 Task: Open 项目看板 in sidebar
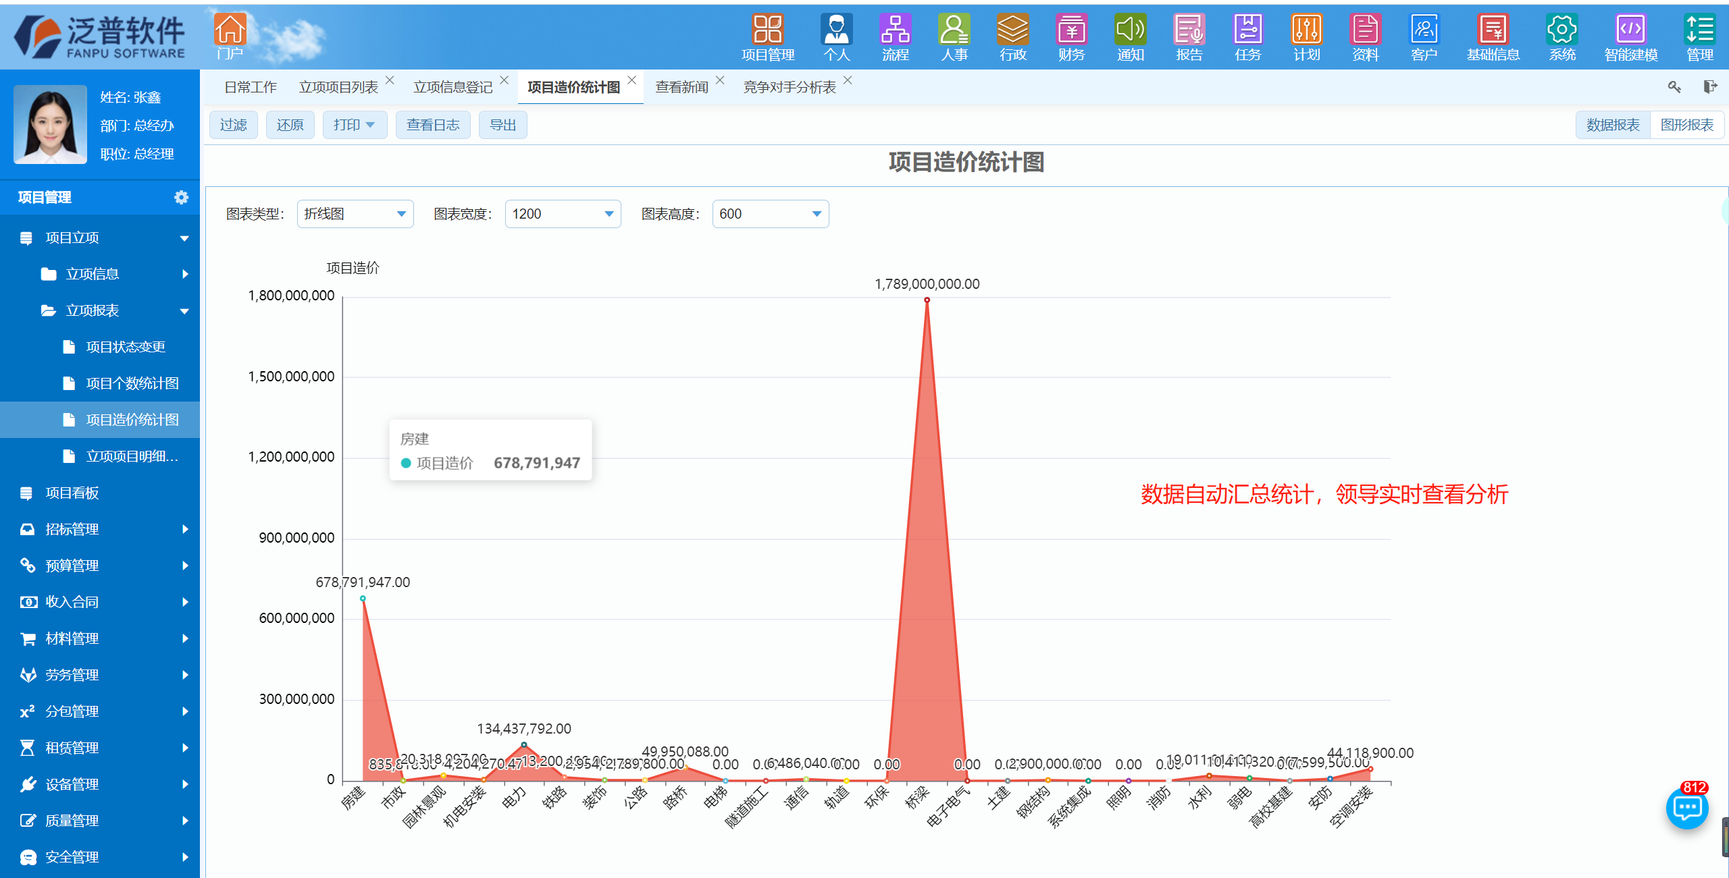coord(100,493)
